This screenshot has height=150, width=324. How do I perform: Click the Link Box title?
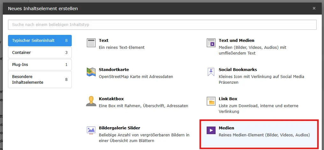click(228, 99)
